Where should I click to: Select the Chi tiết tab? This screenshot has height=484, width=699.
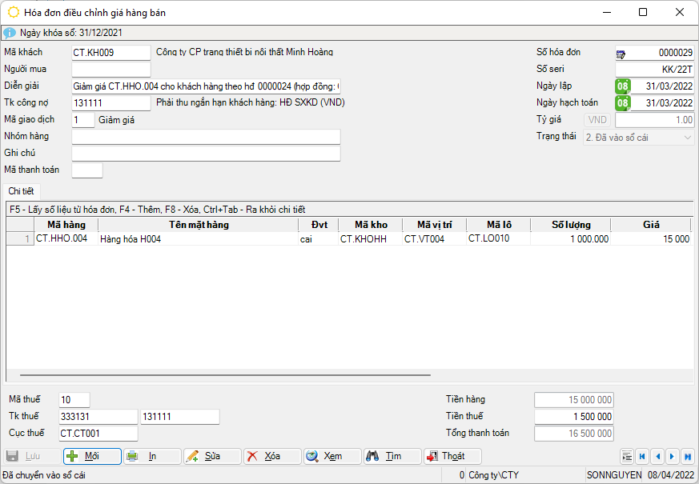pos(21,191)
